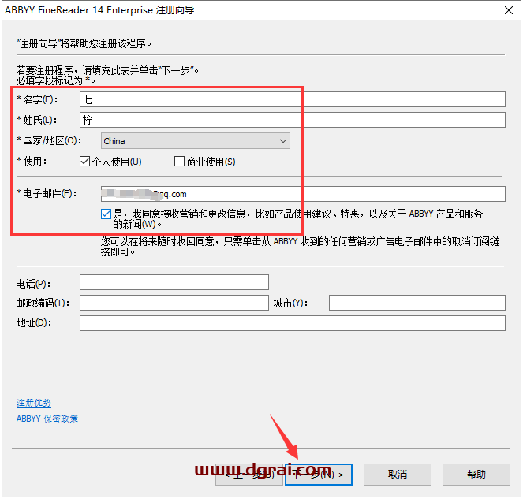
Task: Click the Cancel (取消) button
Action: pyautogui.click(x=398, y=475)
